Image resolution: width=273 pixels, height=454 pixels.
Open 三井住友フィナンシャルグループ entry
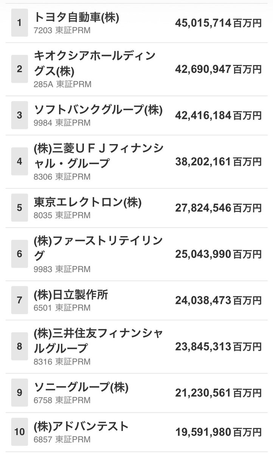[136, 347]
